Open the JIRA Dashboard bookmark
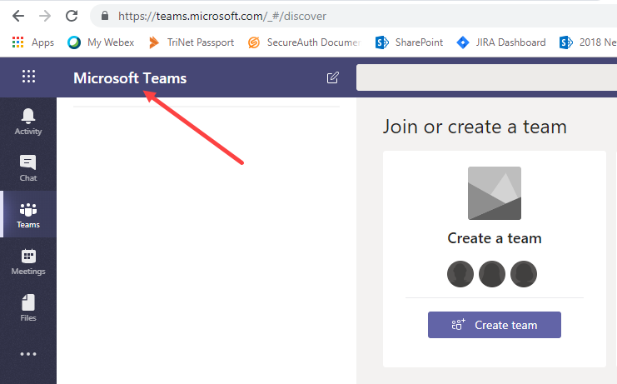 (x=501, y=42)
